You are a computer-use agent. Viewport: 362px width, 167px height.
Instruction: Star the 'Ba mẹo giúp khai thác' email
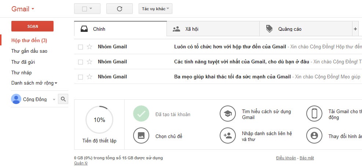(x=89, y=77)
